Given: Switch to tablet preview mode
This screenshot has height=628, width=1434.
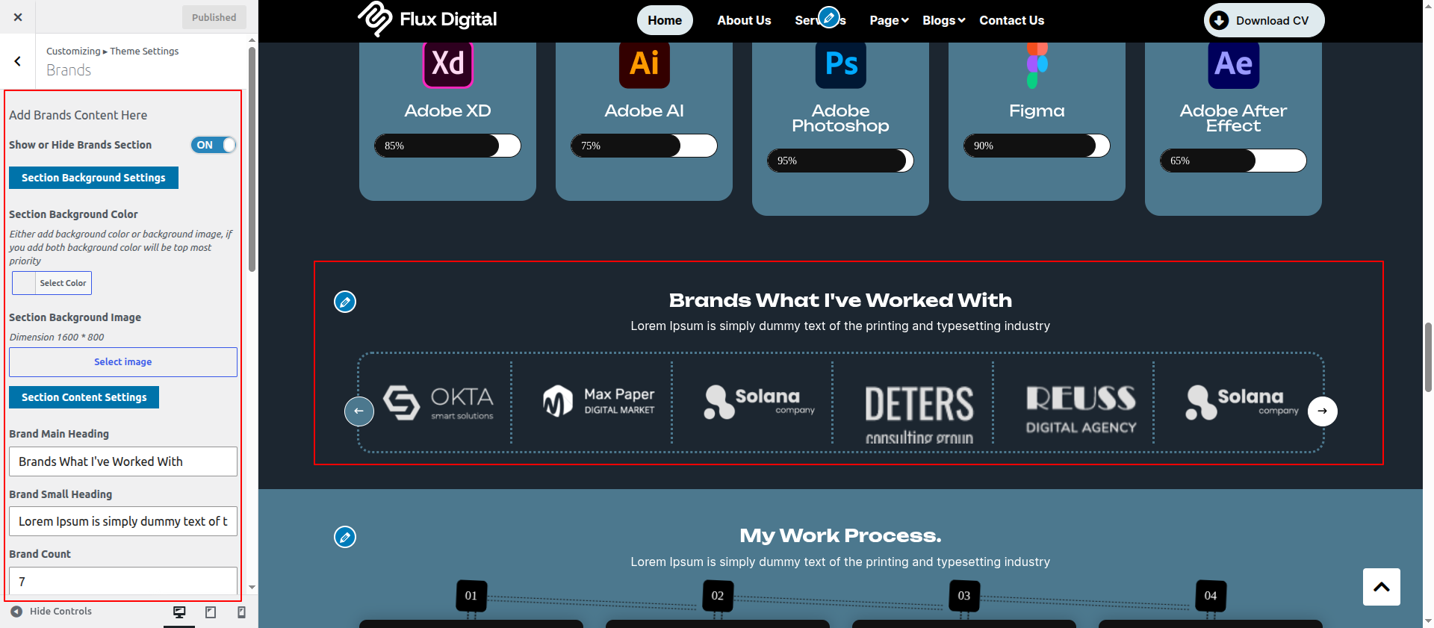Looking at the screenshot, I should pyautogui.click(x=211, y=612).
